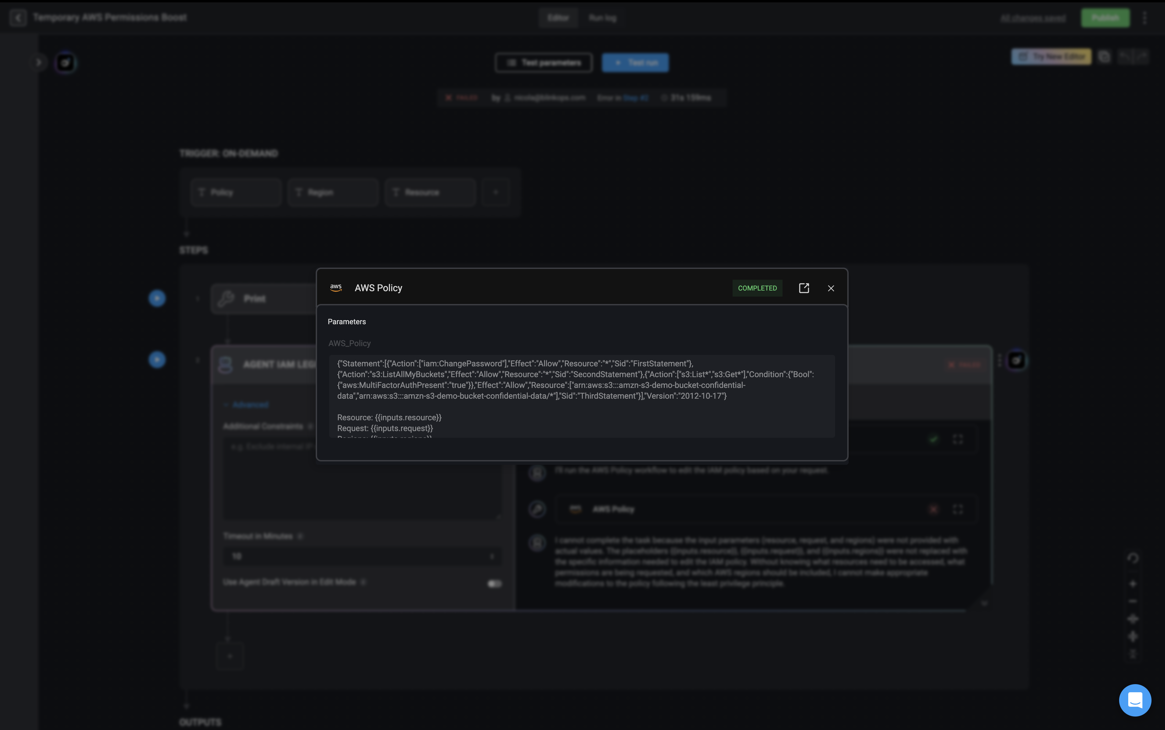1165x730 pixels.
Task: Click the upper move icon in canvas controls
Action: tap(1133, 619)
